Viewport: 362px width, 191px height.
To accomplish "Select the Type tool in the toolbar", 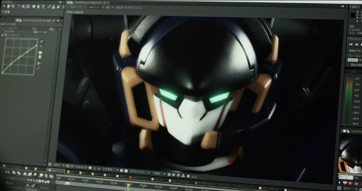I will pyautogui.click(x=43, y=7).
